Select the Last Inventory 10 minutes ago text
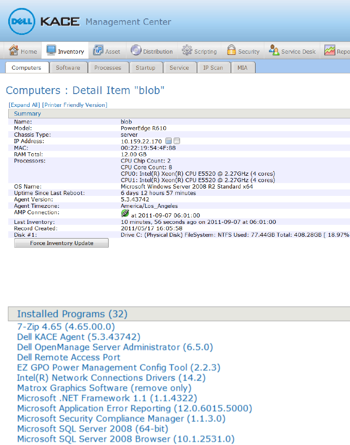350x445 pixels. tap(198, 222)
